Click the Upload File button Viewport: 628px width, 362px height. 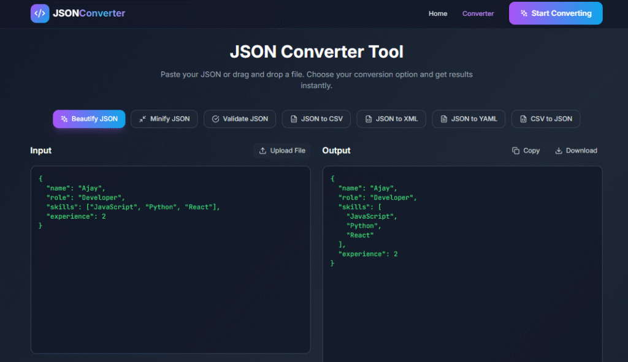coord(282,150)
